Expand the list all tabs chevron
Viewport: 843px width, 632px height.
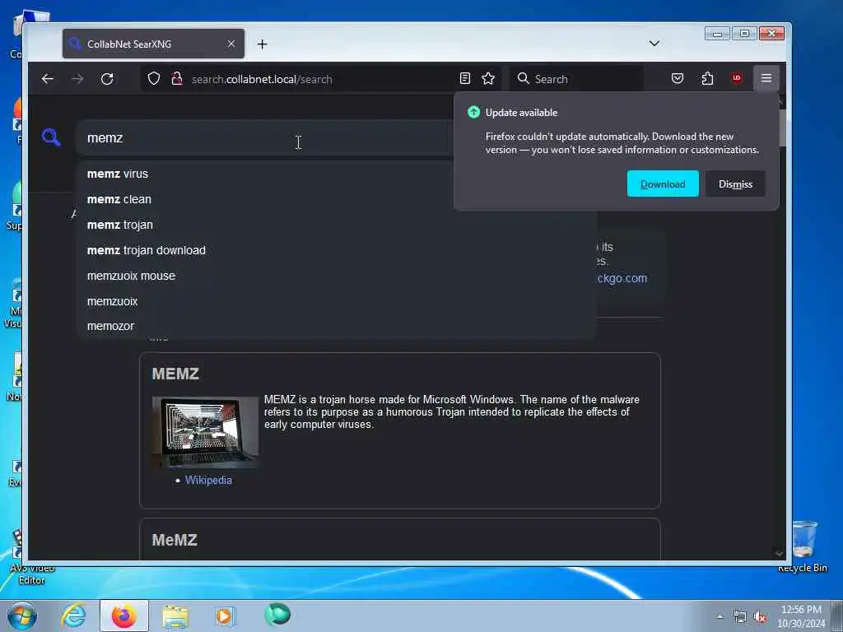pos(654,44)
